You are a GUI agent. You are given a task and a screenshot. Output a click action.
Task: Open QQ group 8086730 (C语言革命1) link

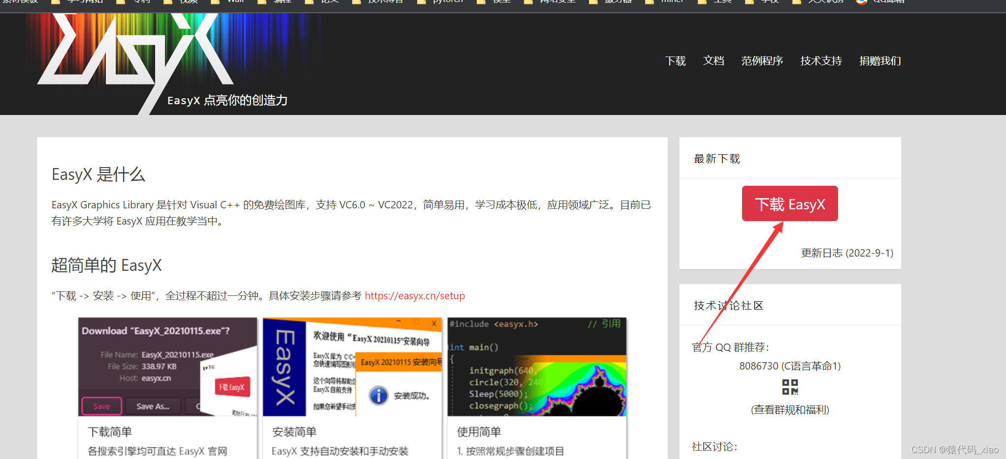click(x=790, y=366)
